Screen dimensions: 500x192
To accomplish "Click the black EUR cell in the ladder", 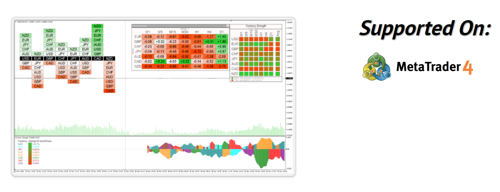I will (x=38, y=59).
